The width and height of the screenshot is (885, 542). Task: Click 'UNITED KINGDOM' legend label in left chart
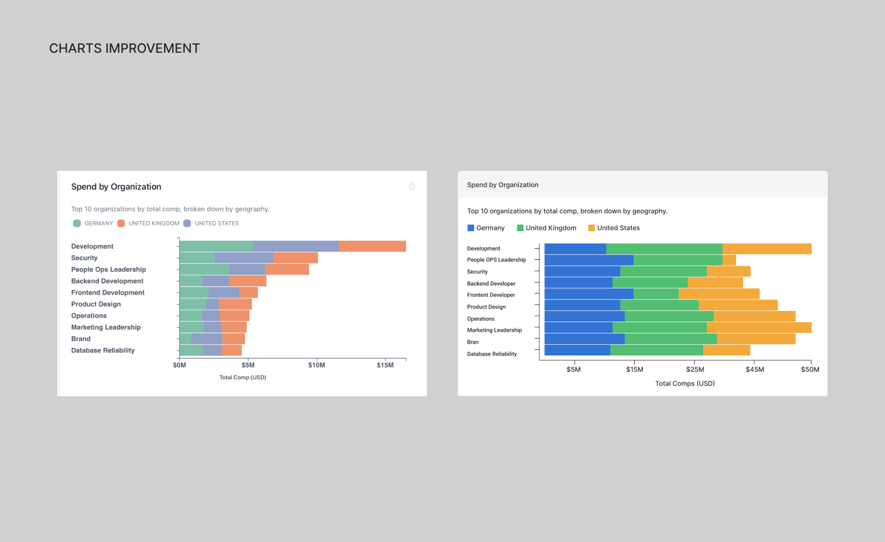(x=154, y=223)
